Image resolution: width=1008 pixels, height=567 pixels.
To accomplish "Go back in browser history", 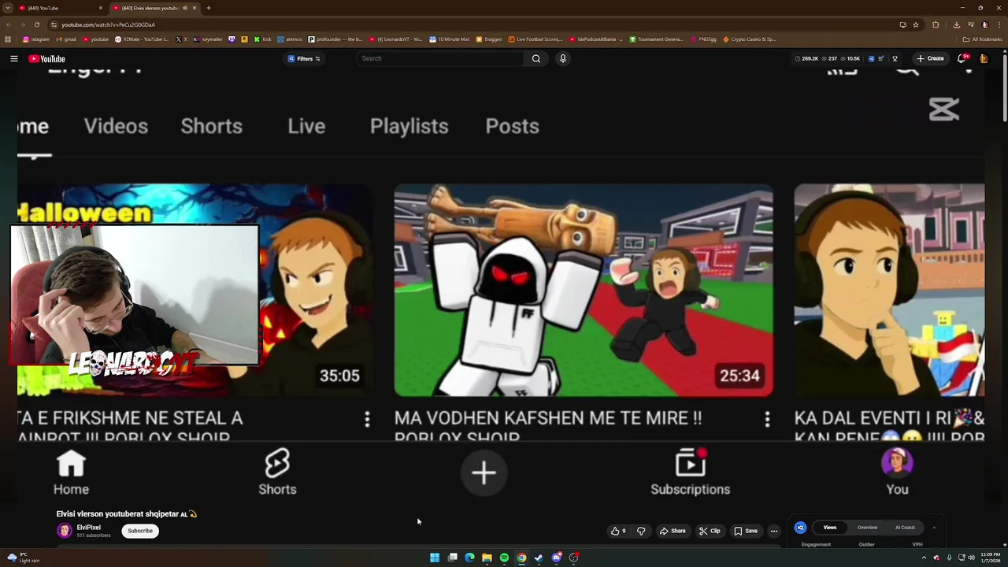I will (10, 24).
